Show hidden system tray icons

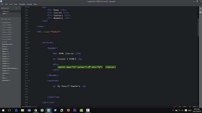click(x=173, y=110)
